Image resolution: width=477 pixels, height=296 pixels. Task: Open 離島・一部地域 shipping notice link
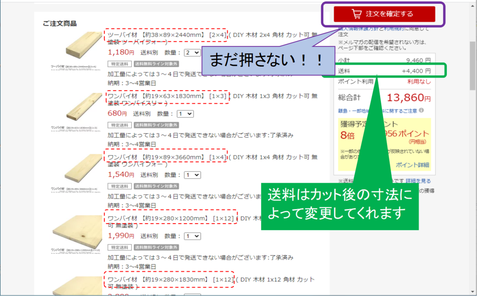[x=377, y=110]
